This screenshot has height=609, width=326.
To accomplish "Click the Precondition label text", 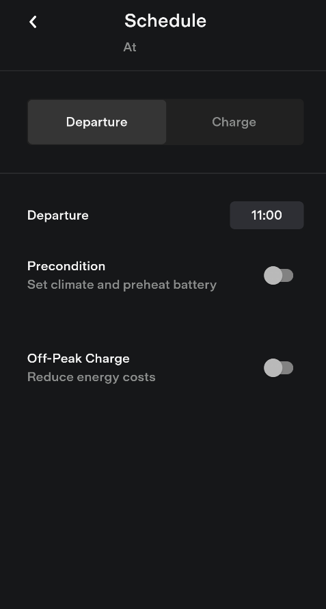I will [x=66, y=266].
